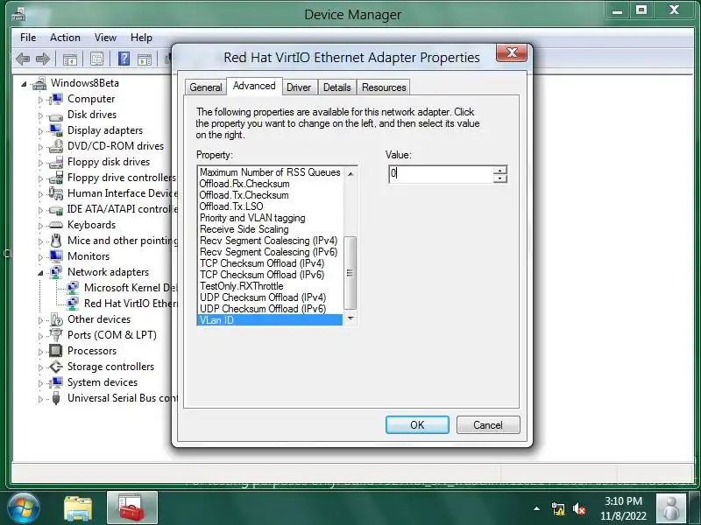This screenshot has width=701, height=525.
Task: Click the IDE ATA/ATAPI controllers icon
Action: [x=56, y=209]
